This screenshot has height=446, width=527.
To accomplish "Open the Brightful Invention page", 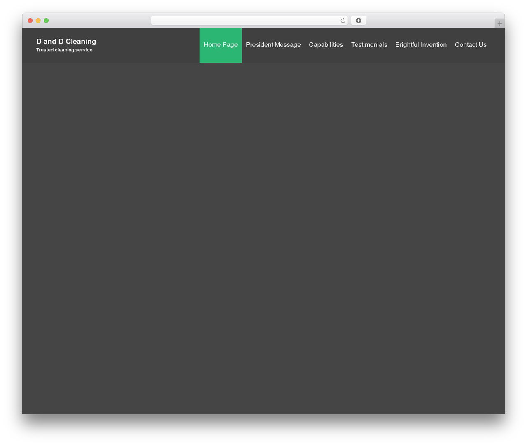I will click(x=421, y=45).
